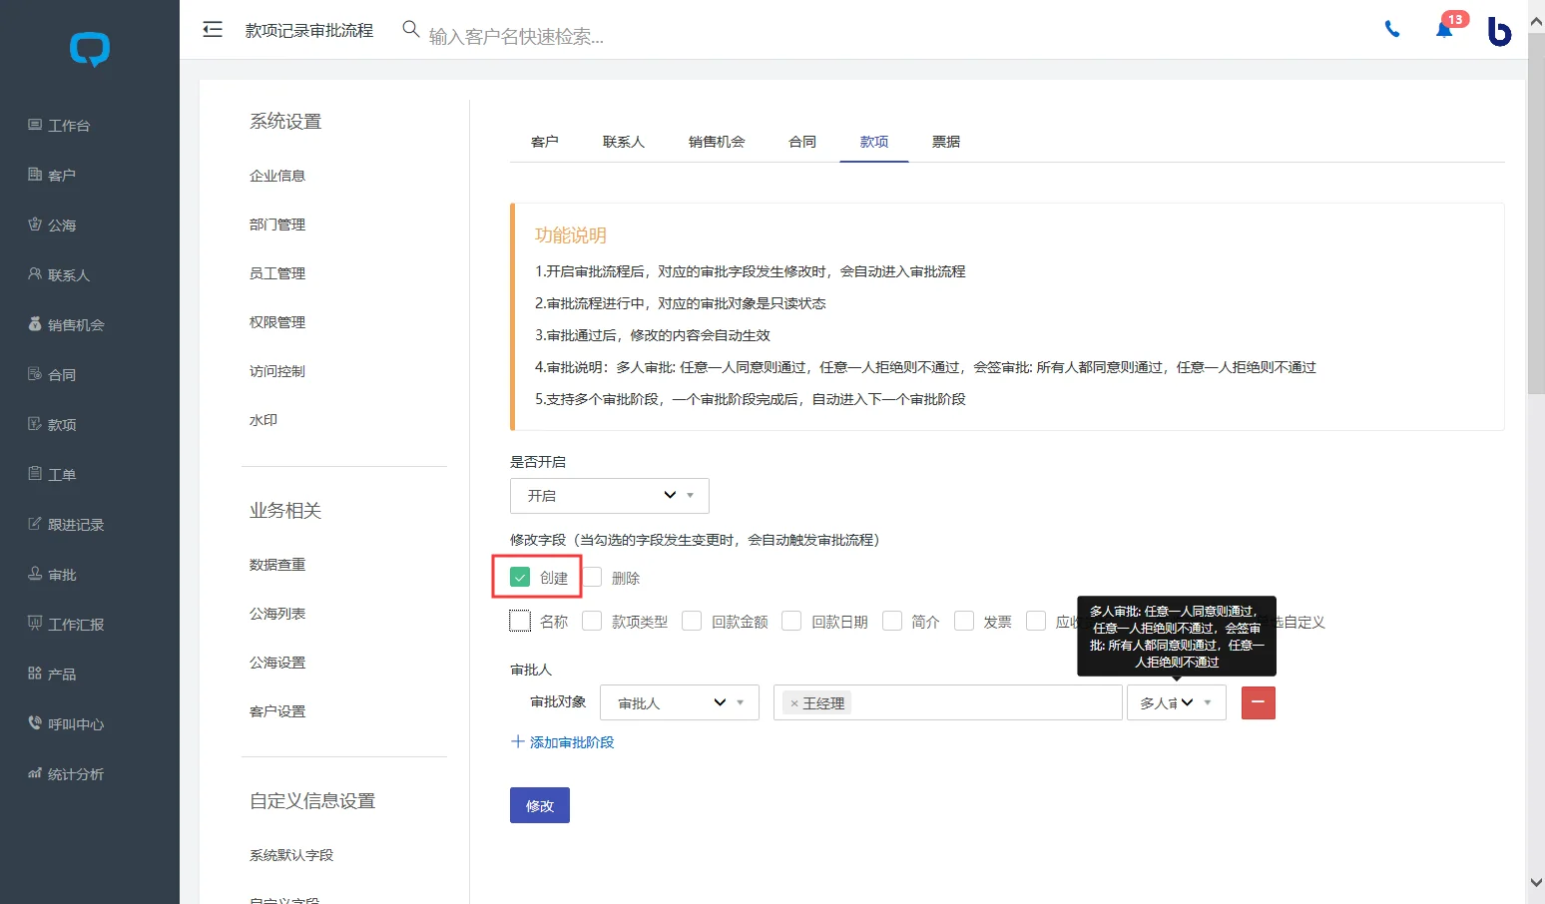Uncheck the 创建 checkbox
The width and height of the screenshot is (1545, 904).
(x=520, y=577)
